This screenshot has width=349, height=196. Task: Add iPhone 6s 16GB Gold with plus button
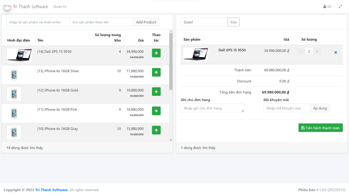coord(156,92)
